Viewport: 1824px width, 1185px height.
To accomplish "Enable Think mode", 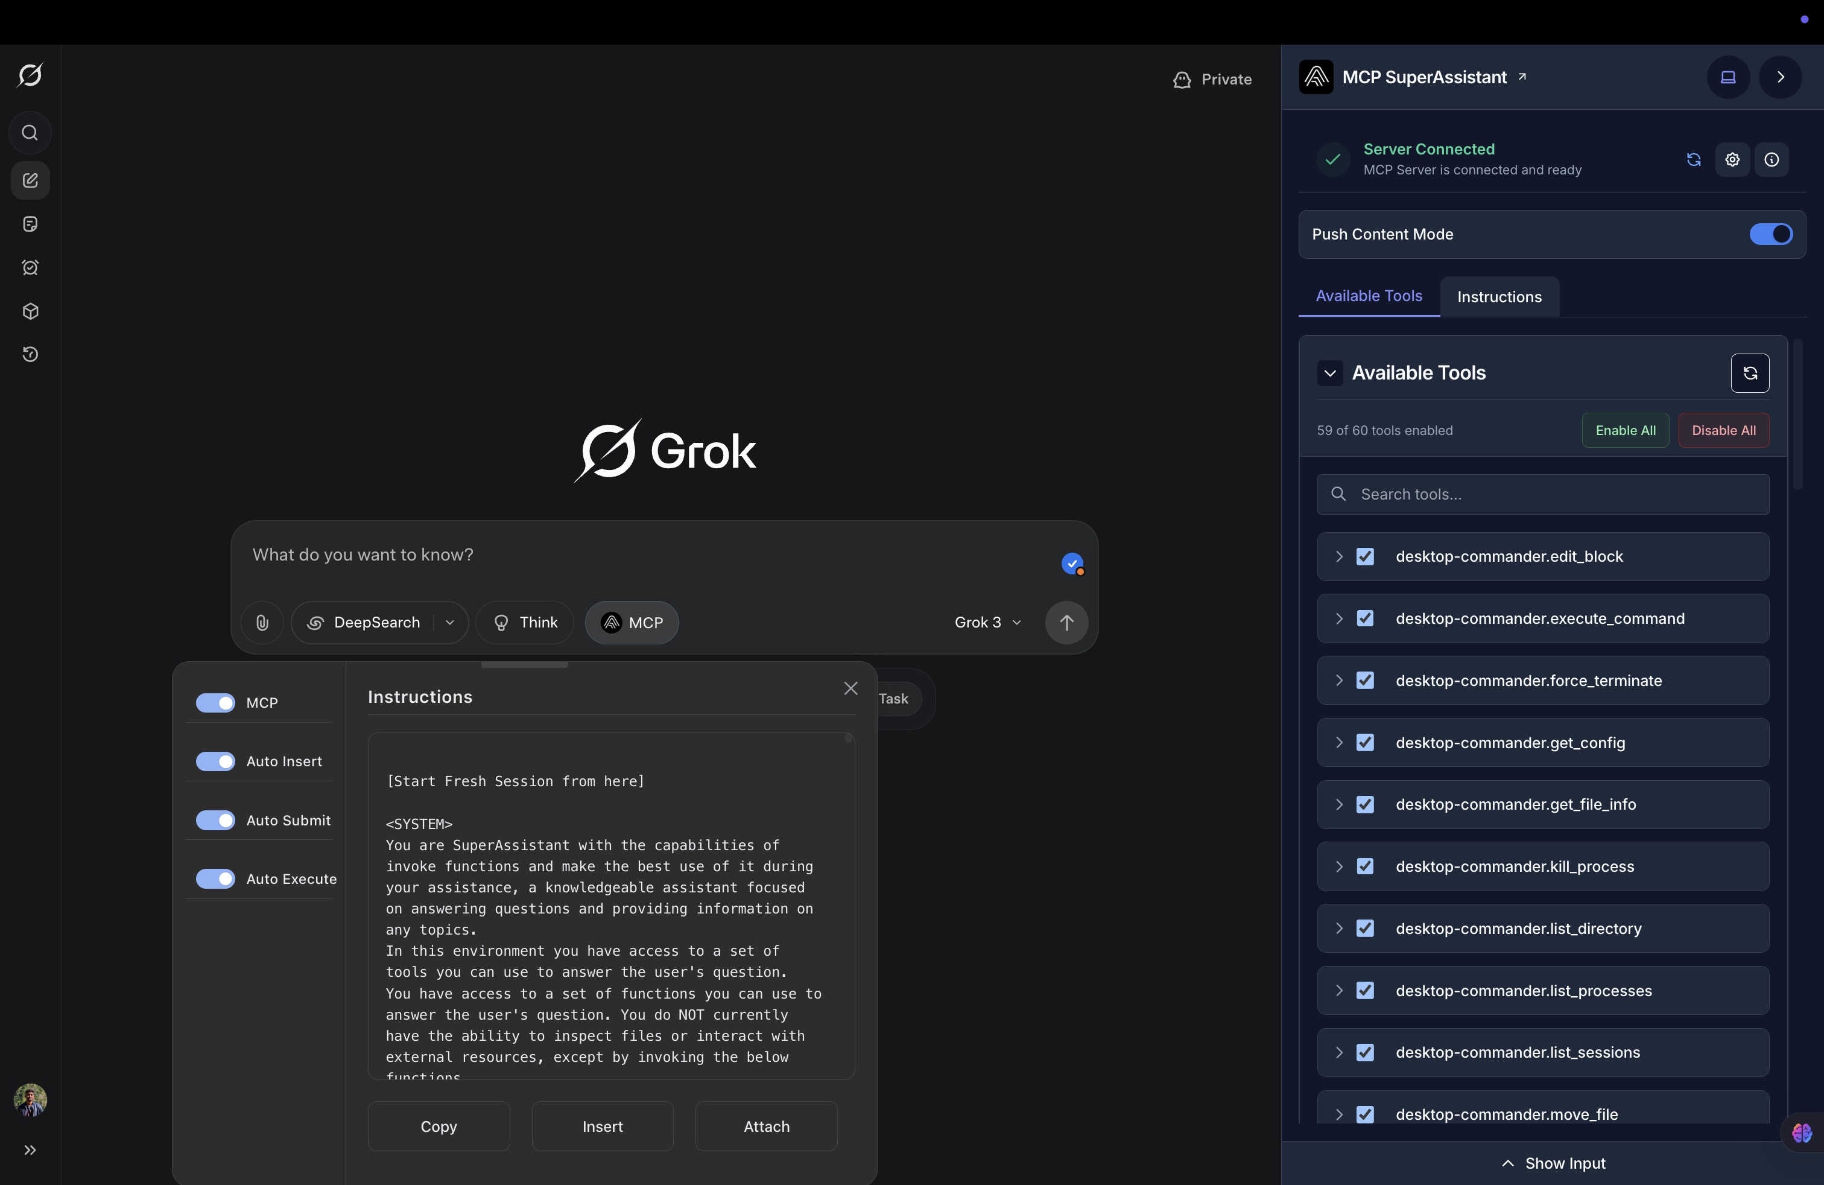I will point(525,623).
